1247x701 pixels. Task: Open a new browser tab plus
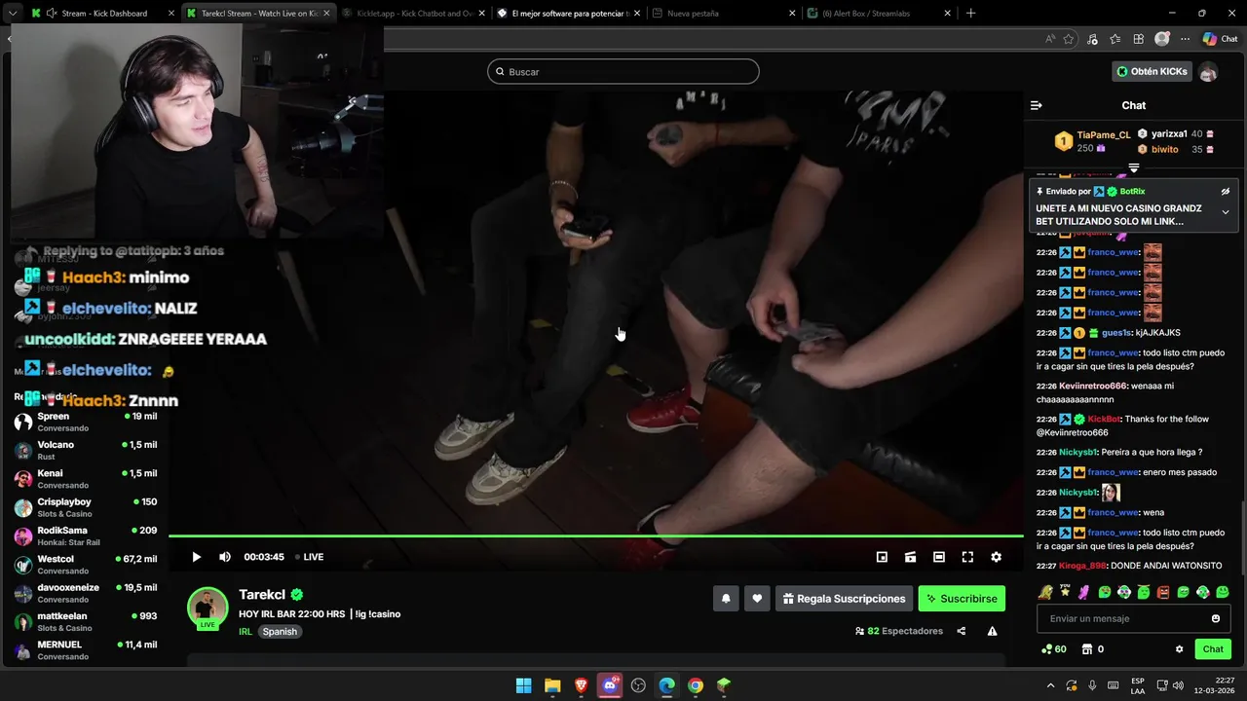(x=970, y=14)
